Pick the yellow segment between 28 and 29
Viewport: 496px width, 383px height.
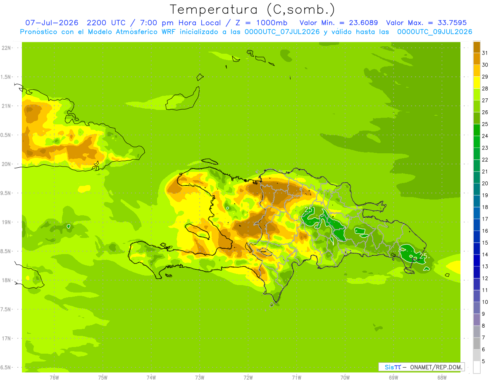pyautogui.click(x=477, y=83)
